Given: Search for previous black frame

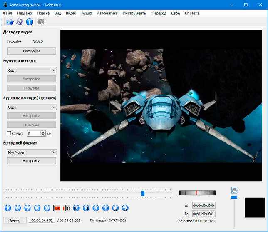Looking at the screenshot, I should 76,208.
